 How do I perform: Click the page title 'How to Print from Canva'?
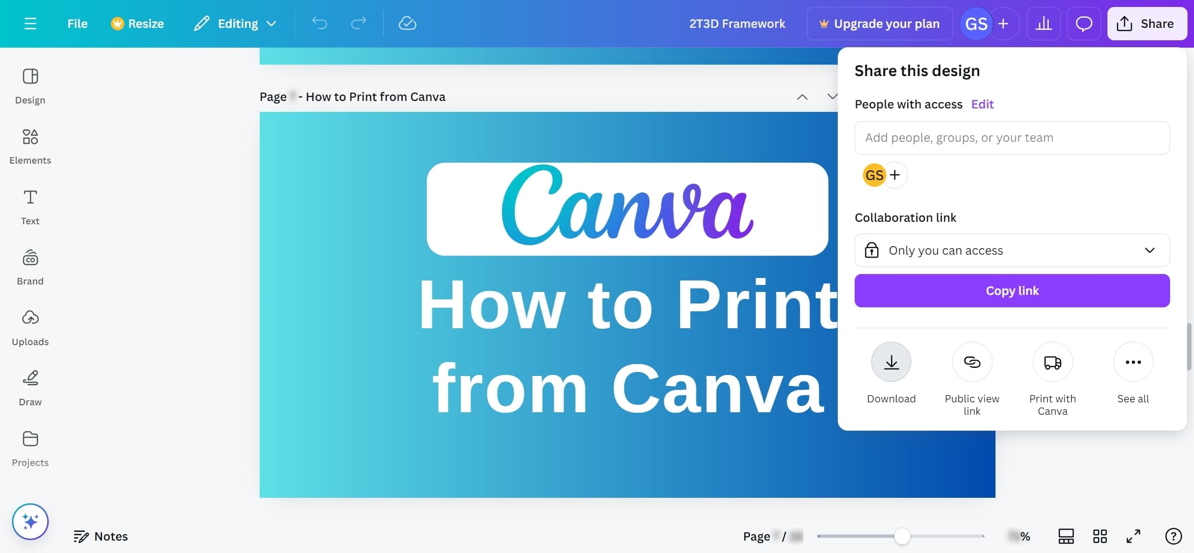pyautogui.click(x=376, y=97)
